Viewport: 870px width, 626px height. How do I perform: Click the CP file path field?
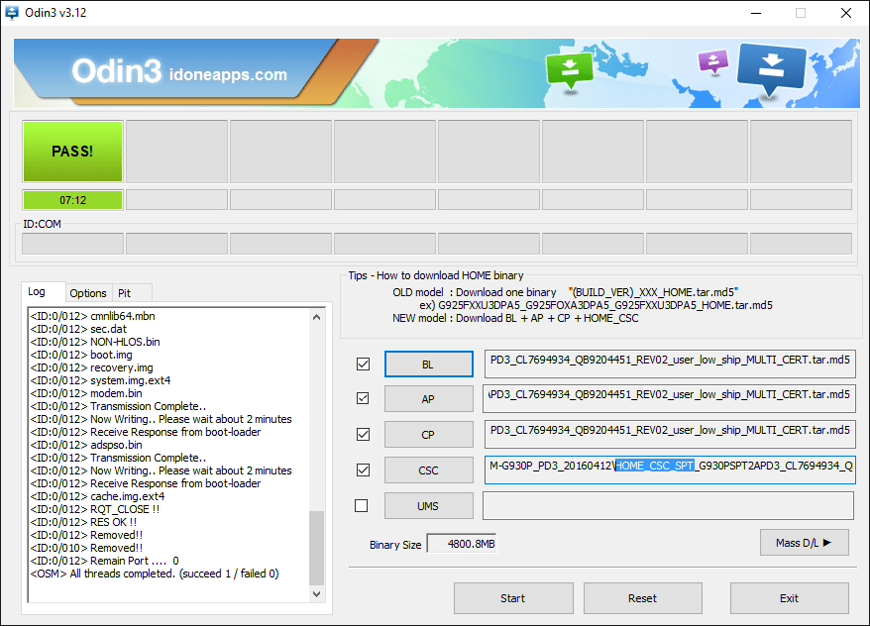670,434
